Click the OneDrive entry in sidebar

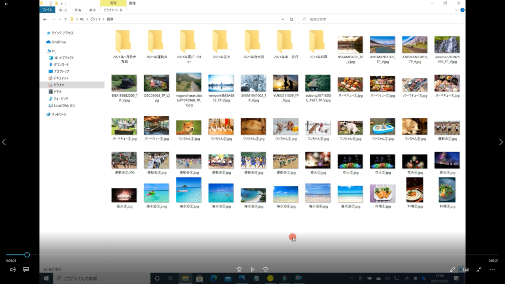click(58, 42)
